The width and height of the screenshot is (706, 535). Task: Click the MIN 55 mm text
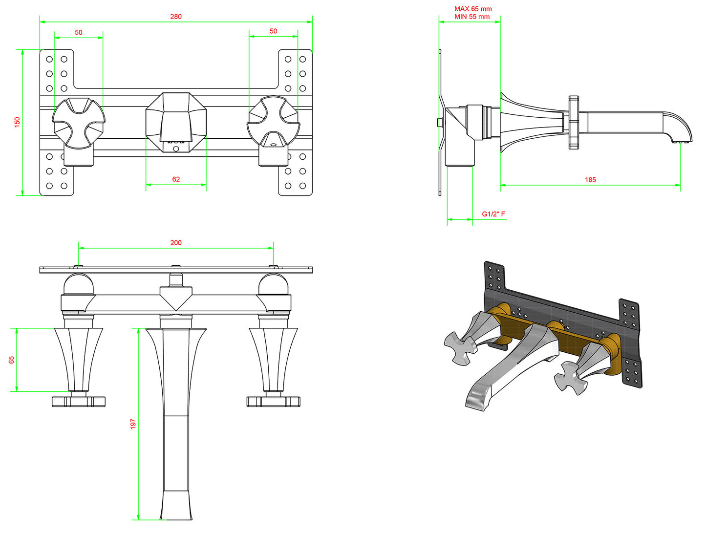pos(472,17)
